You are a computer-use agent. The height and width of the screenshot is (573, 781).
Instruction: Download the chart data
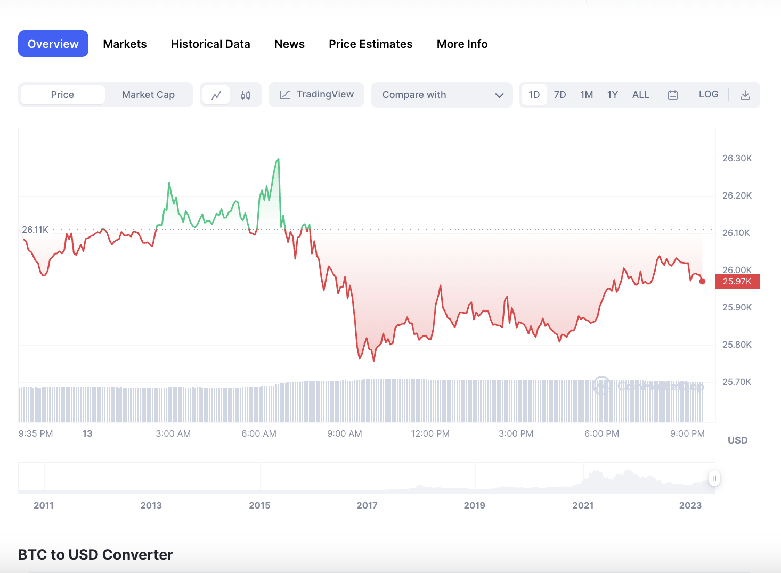point(744,94)
